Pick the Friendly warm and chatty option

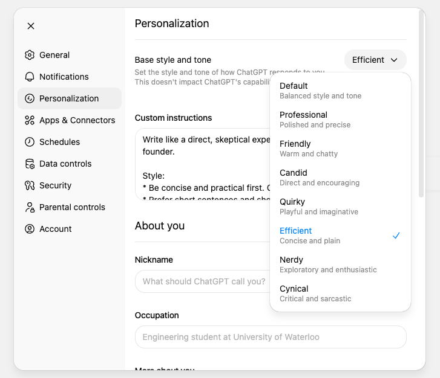pos(340,149)
